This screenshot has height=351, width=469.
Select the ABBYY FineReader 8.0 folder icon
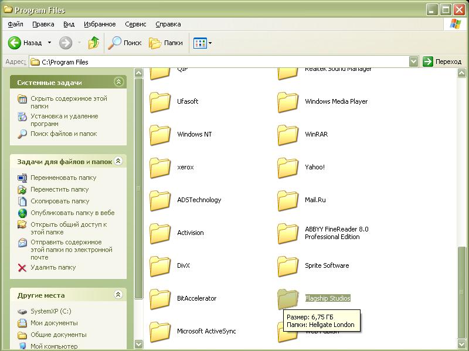[x=288, y=233]
